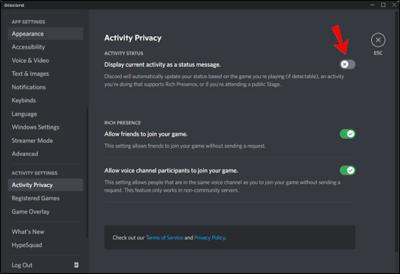This screenshot has width=400, height=274.
Task: Click the RICH PRESENCE section label
Action: [x=122, y=123]
